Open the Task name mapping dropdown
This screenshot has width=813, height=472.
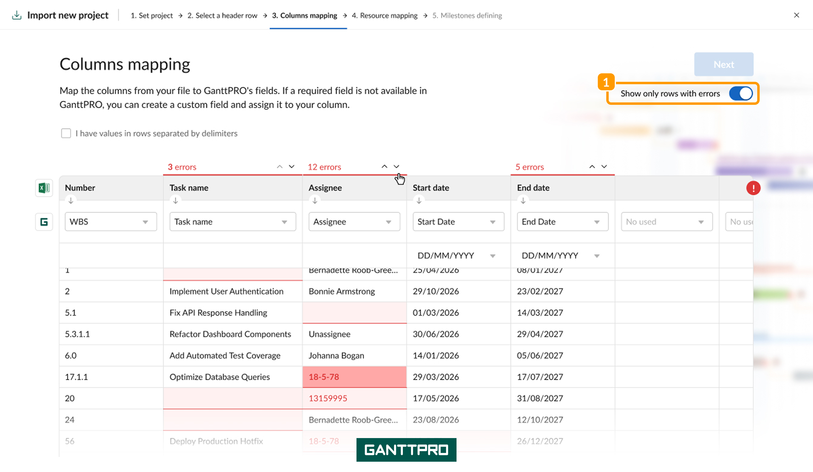pyautogui.click(x=233, y=221)
